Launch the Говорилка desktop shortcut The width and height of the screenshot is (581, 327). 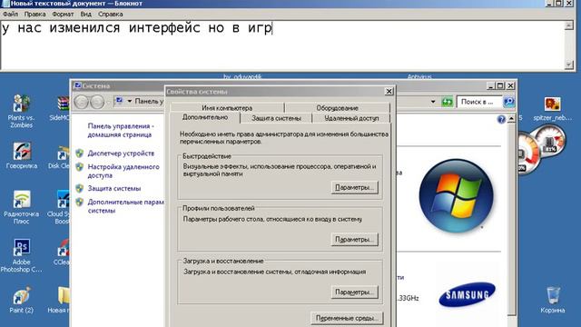click(22, 155)
